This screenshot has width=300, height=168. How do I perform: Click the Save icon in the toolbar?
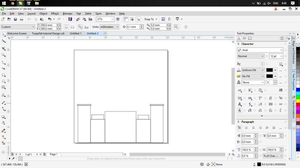(15, 19)
